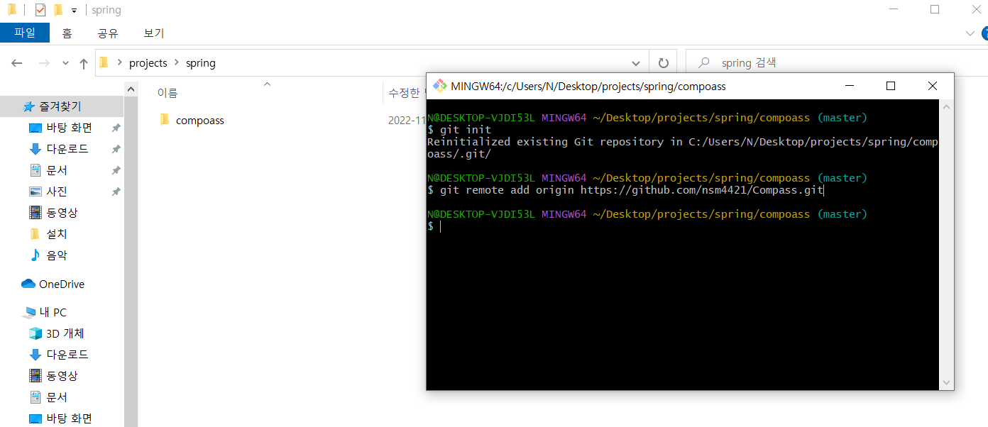Image resolution: width=988 pixels, height=427 pixels.
Task: Click 'projects' in the address bar
Action: [148, 63]
